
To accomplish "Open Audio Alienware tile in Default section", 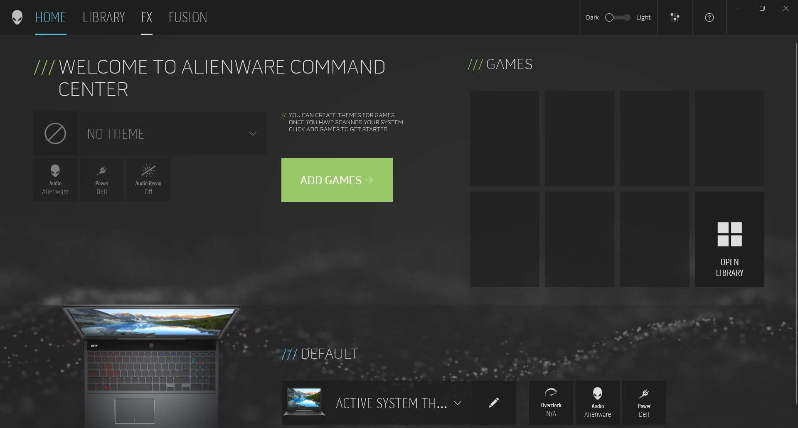I will 598,403.
